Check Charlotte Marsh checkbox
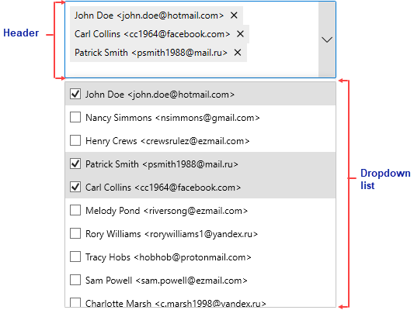Viewport: 414px width, 310px height. point(75,302)
